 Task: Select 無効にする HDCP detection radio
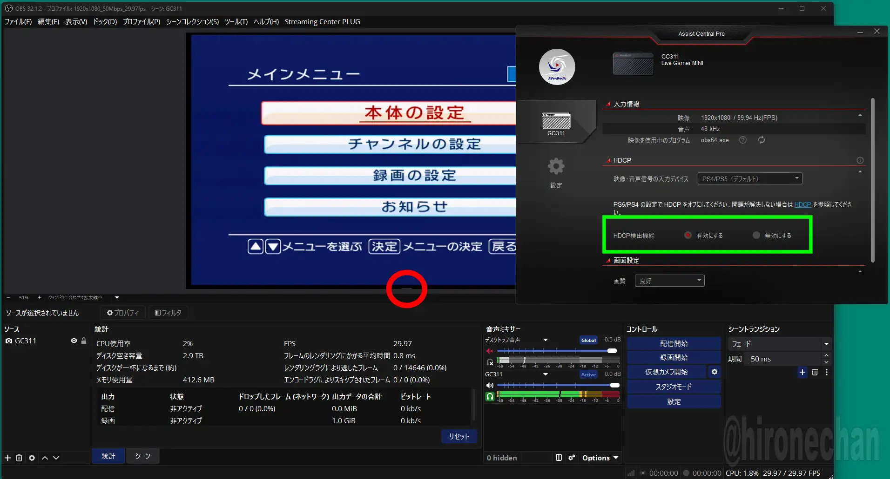(x=756, y=235)
